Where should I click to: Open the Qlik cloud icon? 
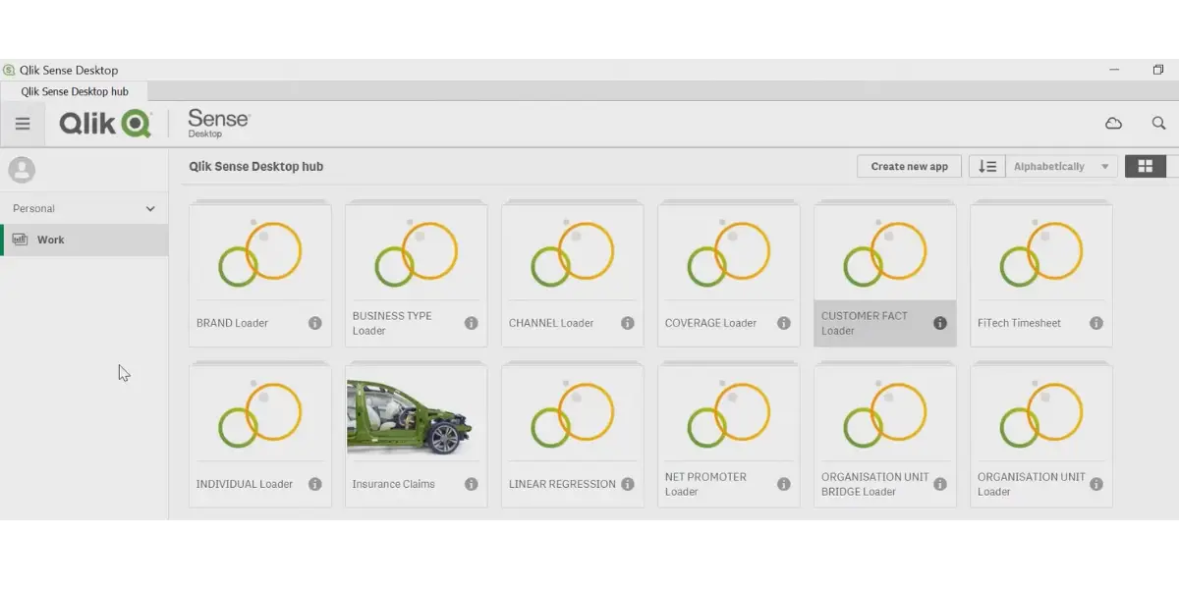tap(1114, 124)
